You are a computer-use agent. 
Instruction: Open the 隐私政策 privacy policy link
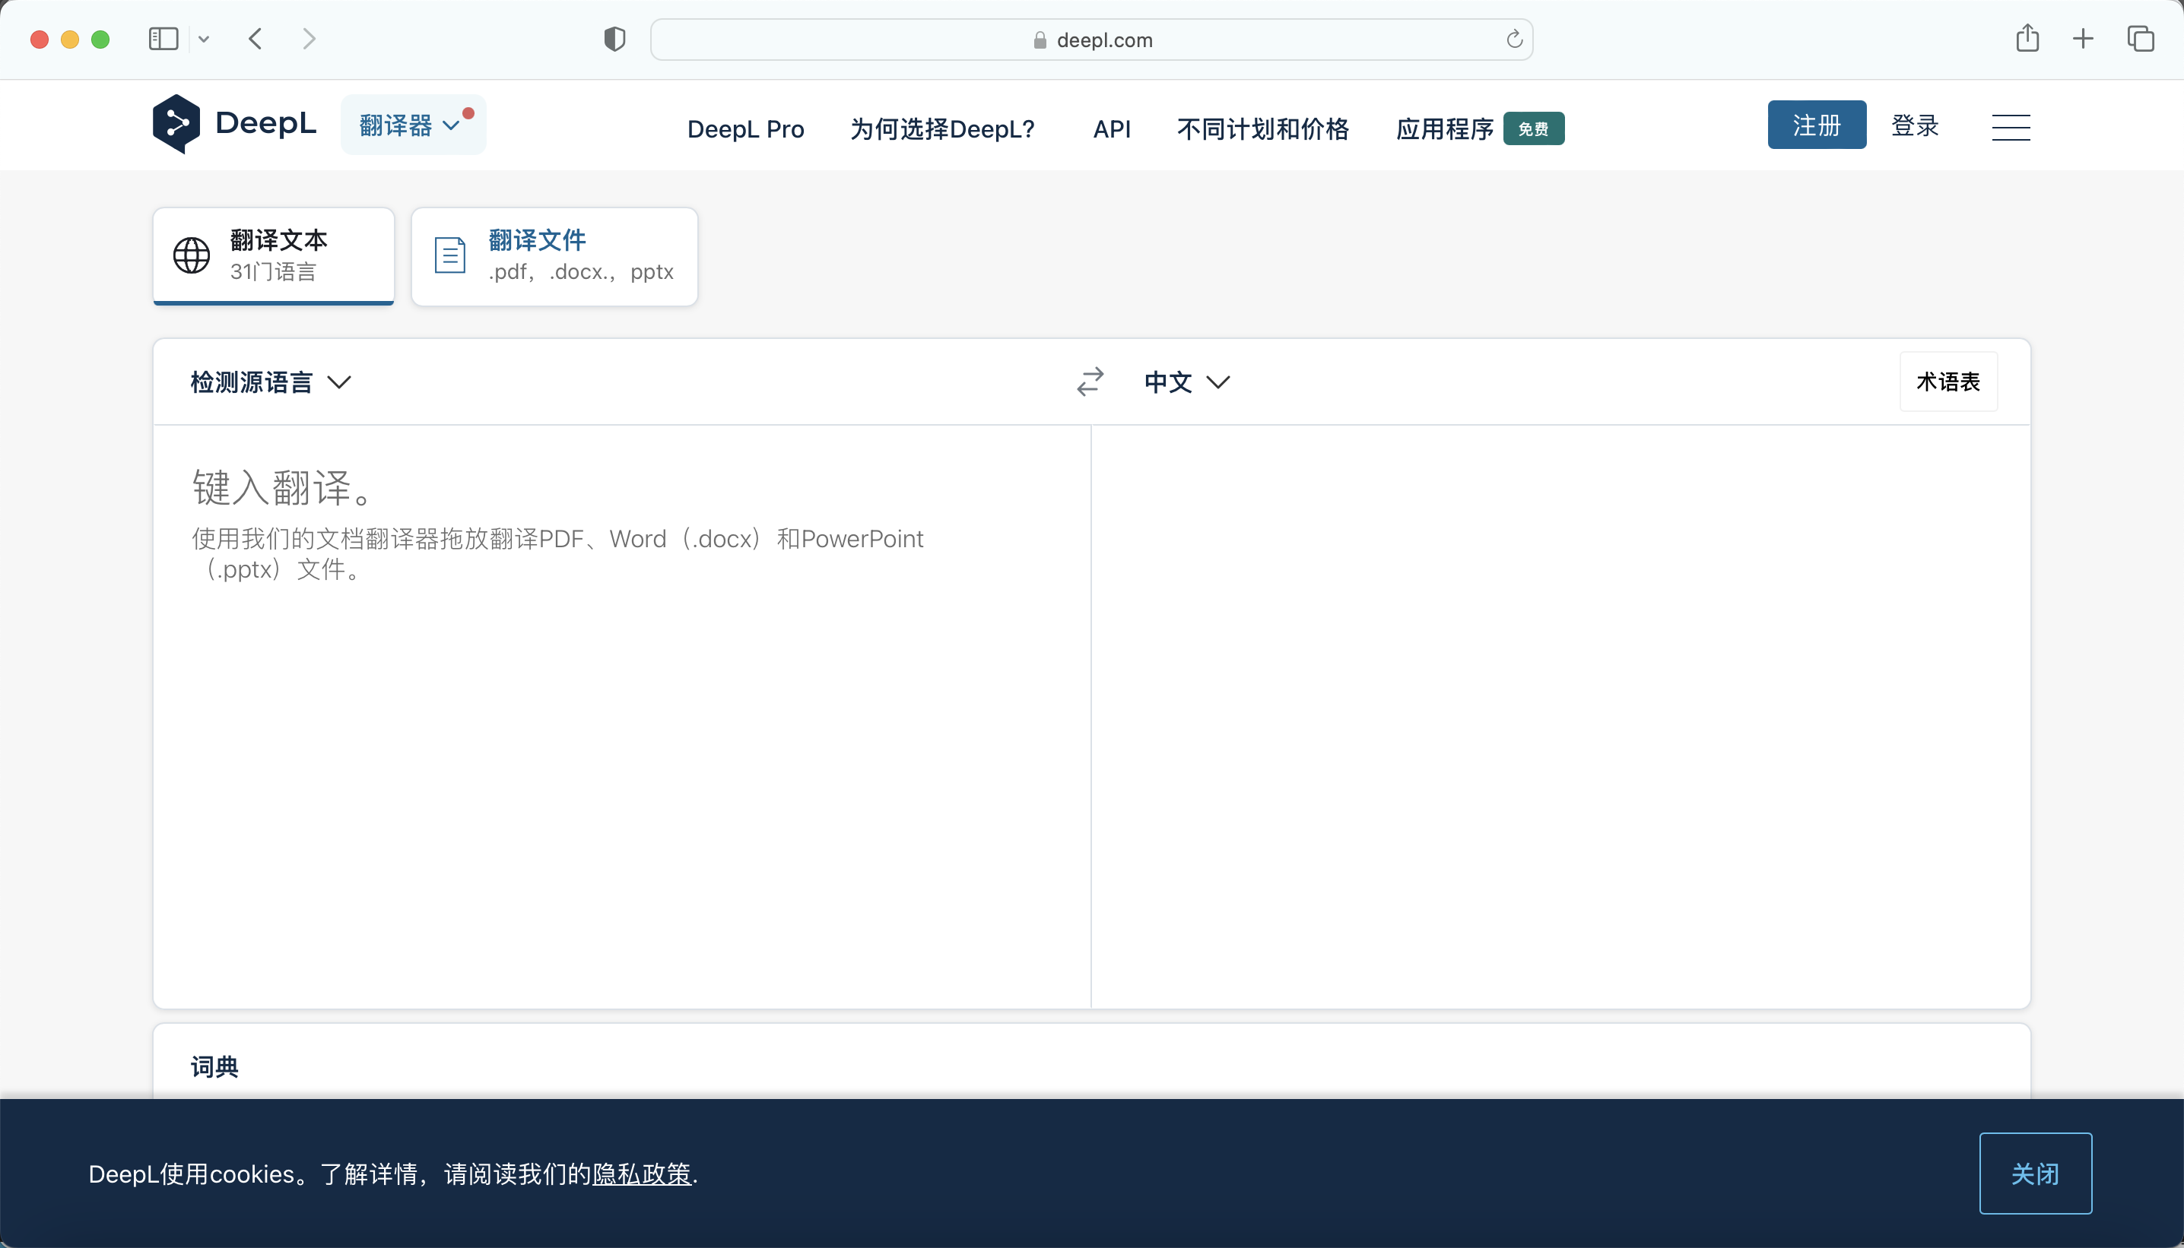coord(641,1174)
